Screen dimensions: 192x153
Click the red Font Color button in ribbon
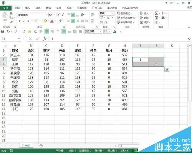tap(52, 21)
